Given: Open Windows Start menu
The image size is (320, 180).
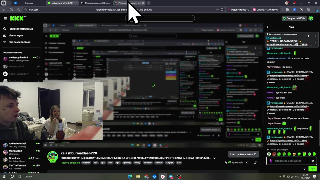Looking at the screenshot, I should point(4,177).
